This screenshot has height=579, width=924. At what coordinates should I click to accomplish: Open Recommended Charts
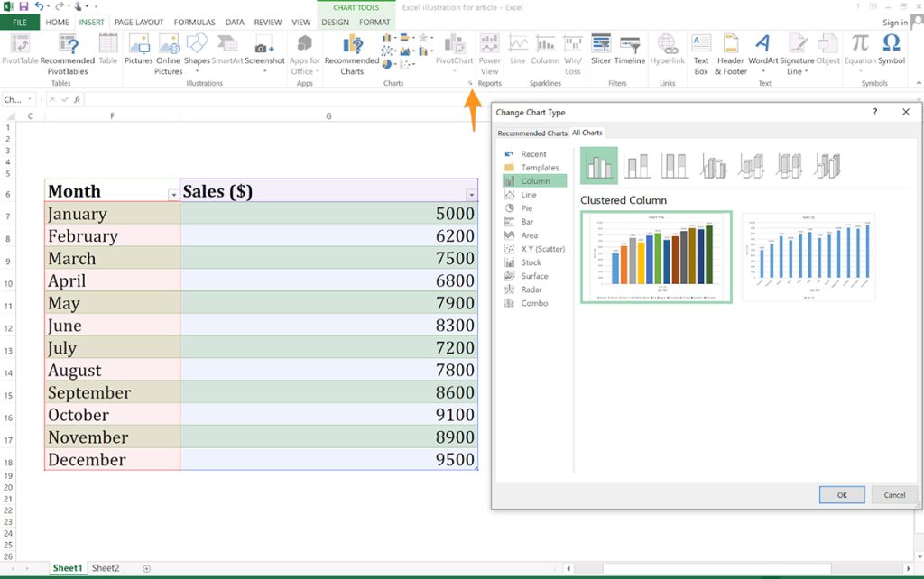pos(351,50)
